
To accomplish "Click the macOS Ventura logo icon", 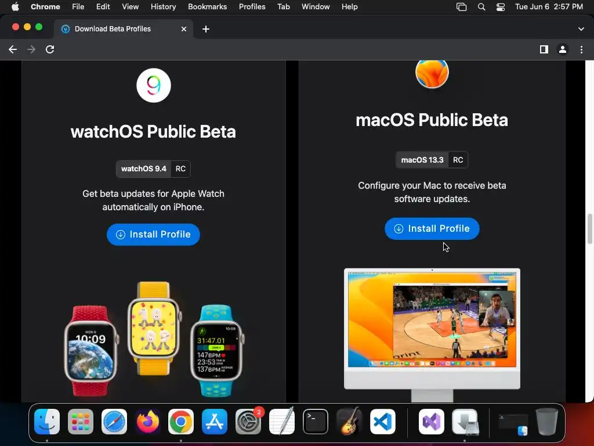I will click(432, 74).
